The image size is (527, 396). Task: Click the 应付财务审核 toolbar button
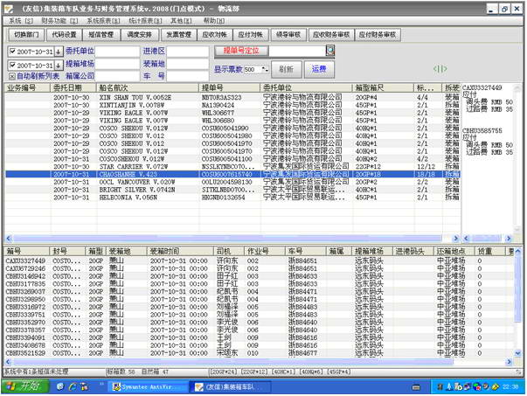click(x=378, y=35)
